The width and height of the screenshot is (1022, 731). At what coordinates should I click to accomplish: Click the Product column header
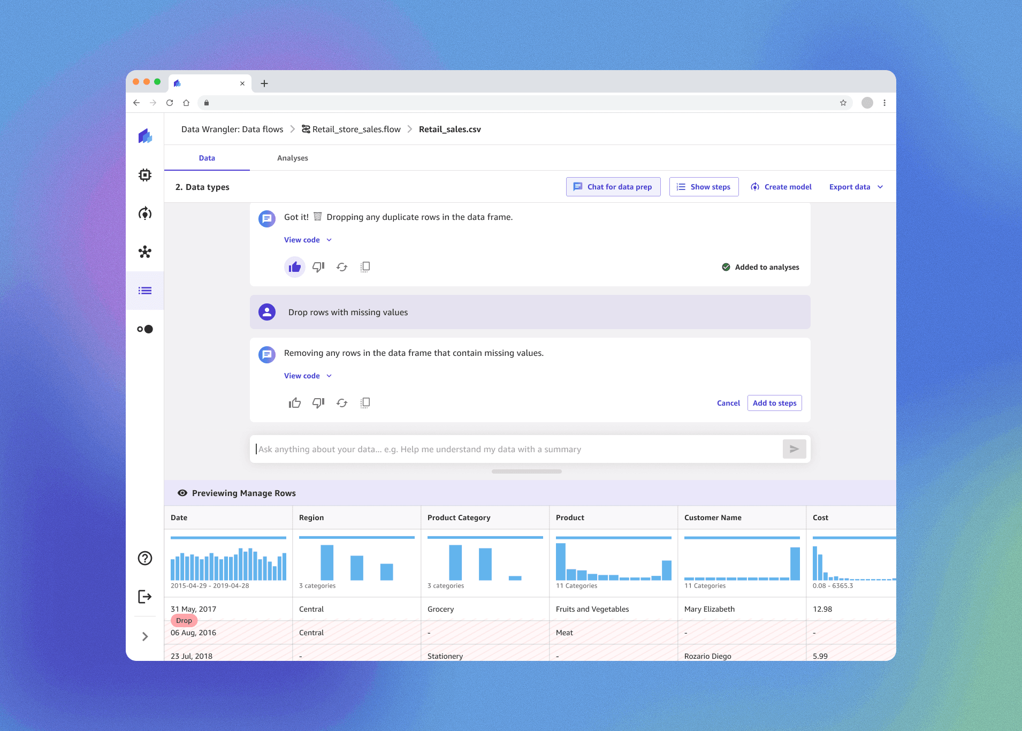(x=614, y=517)
